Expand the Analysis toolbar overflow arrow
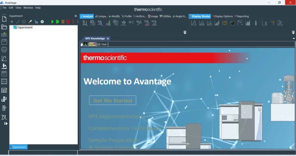The width and height of the screenshot is (296, 156). (185, 32)
